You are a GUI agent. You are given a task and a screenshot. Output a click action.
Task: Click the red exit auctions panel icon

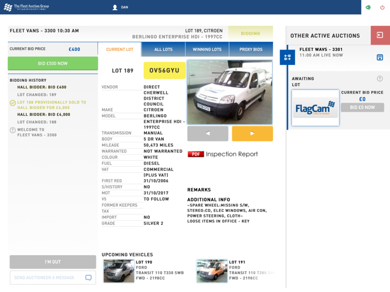click(380, 35)
